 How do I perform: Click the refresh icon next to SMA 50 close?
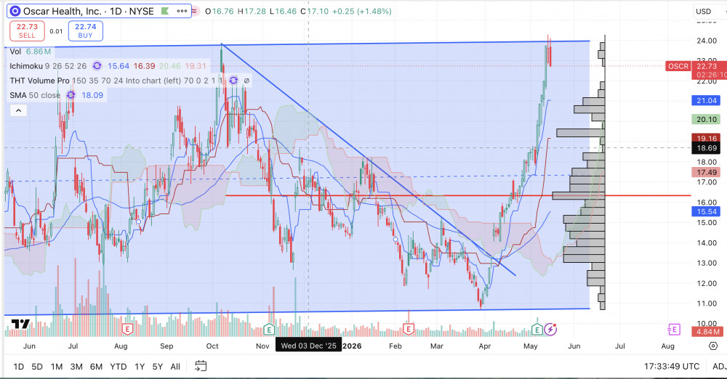[x=71, y=95]
